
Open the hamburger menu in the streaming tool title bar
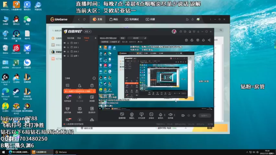(x=198, y=32)
